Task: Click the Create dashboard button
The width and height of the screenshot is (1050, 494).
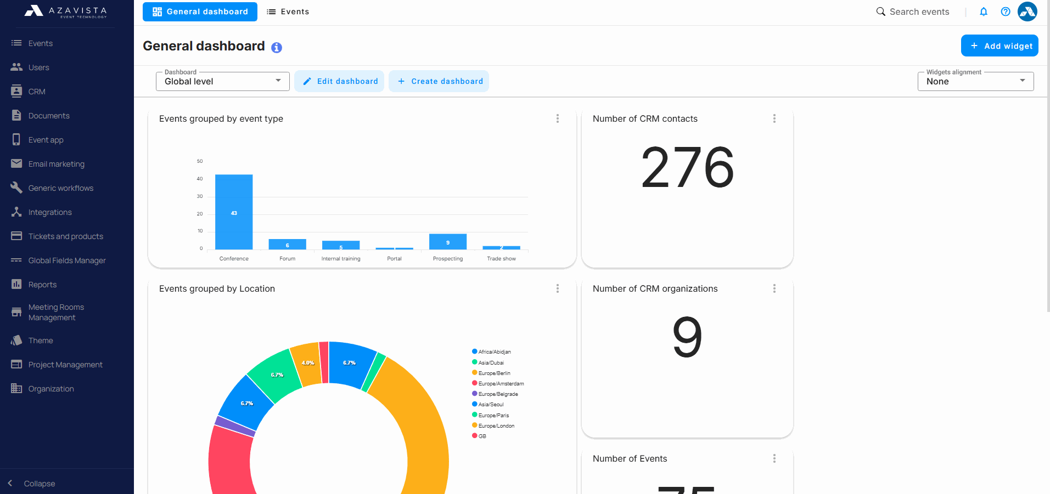Action: coord(439,81)
